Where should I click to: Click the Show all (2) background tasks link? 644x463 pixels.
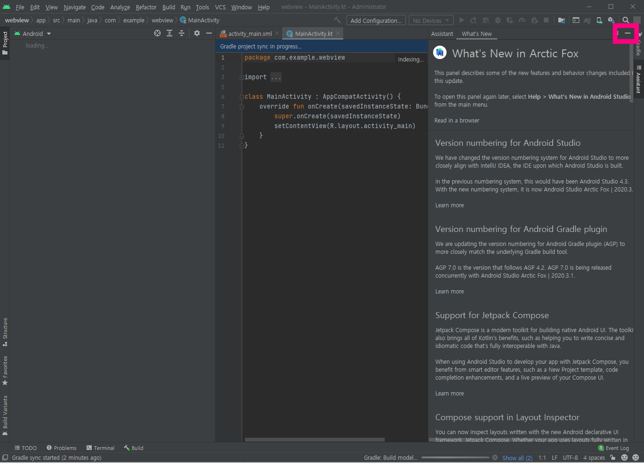click(x=517, y=458)
